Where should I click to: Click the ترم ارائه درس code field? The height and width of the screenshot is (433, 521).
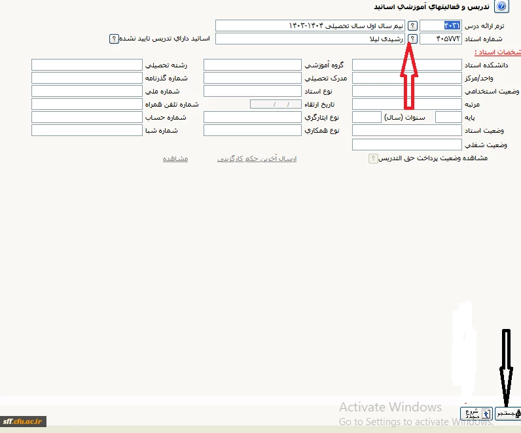(440, 26)
